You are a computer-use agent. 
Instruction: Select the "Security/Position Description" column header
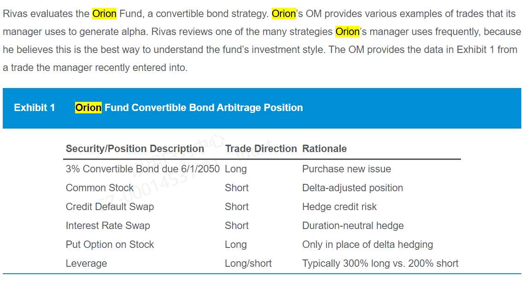135,149
